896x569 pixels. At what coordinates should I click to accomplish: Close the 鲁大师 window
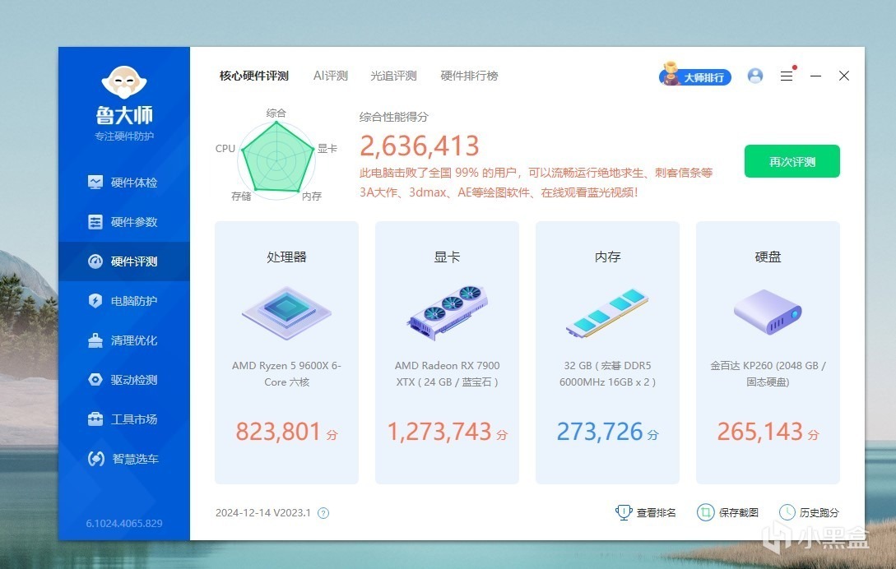click(x=843, y=76)
